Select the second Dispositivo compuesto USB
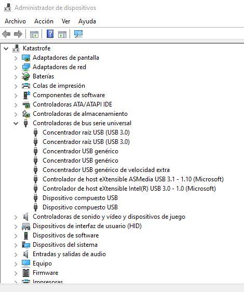244x292 pixels. click(80, 207)
